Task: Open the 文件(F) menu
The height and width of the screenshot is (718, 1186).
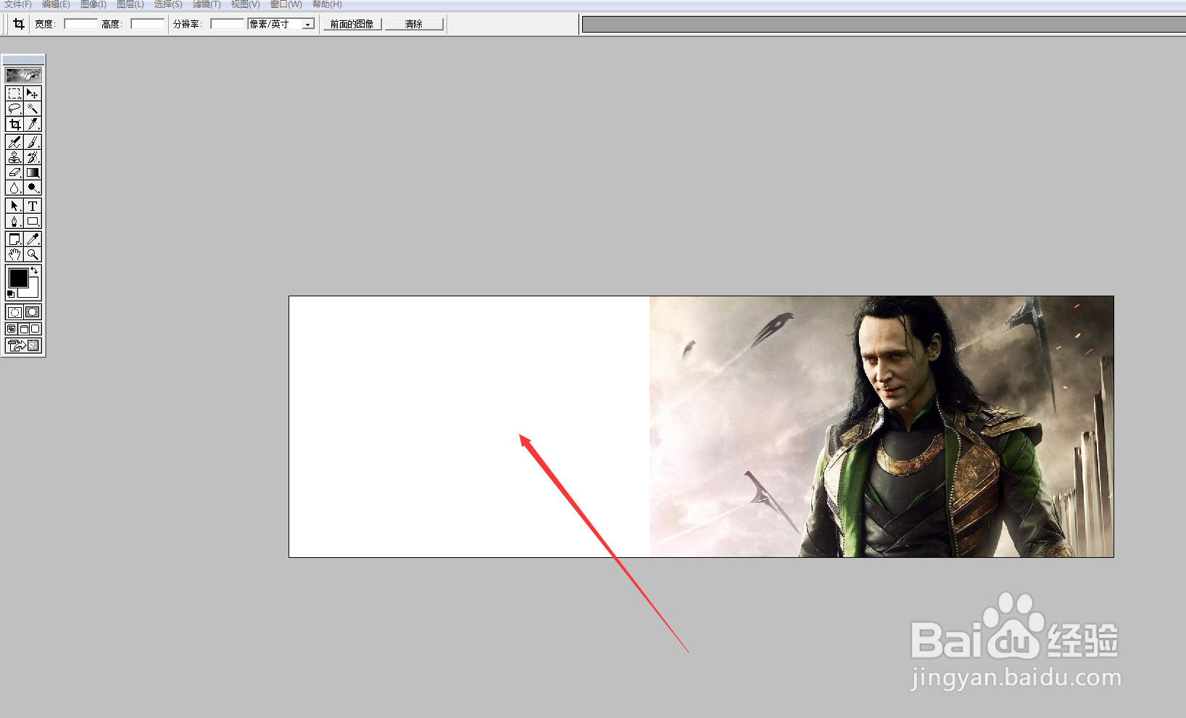Action: [18, 4]
